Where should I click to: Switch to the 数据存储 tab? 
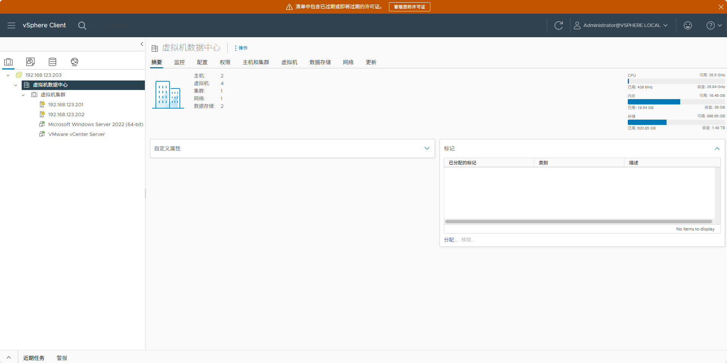(x=320, y=62)
